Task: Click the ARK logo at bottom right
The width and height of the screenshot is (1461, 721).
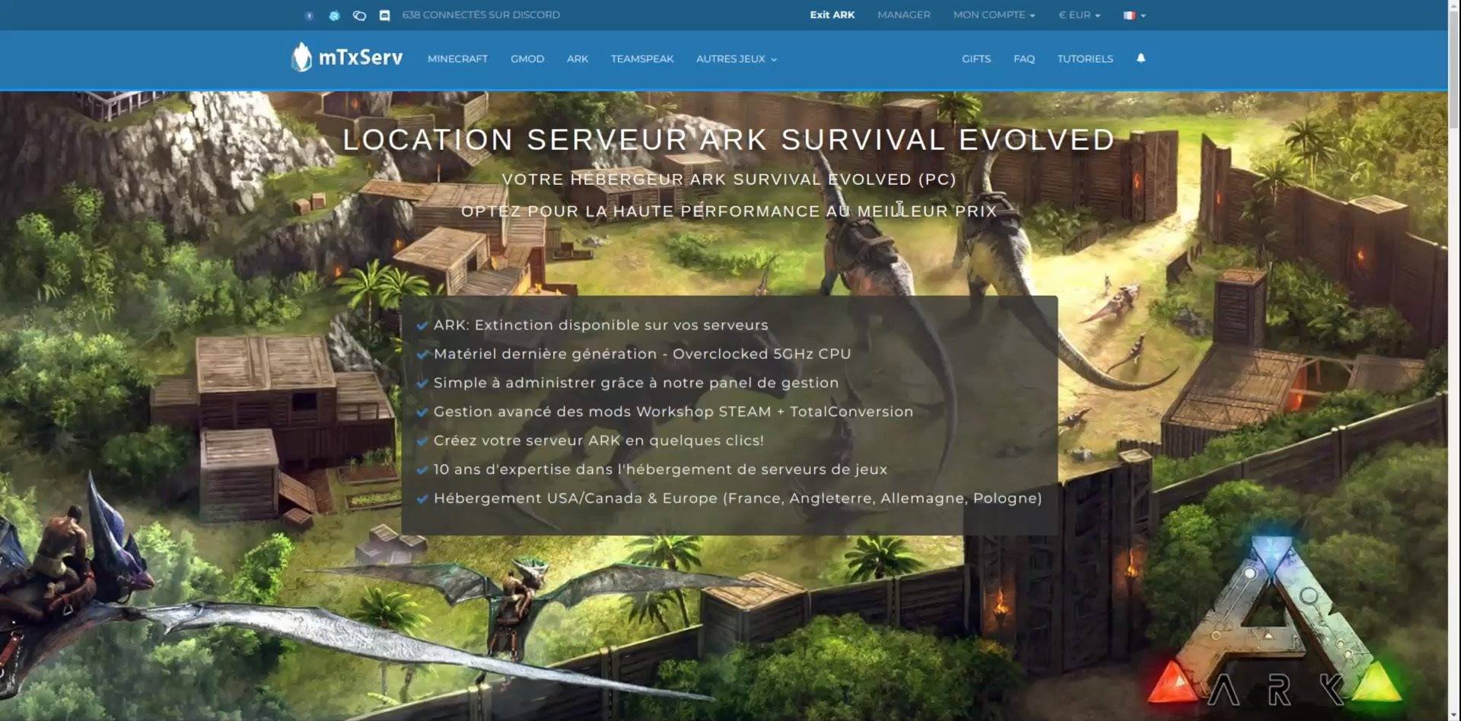Action: 1275,622
